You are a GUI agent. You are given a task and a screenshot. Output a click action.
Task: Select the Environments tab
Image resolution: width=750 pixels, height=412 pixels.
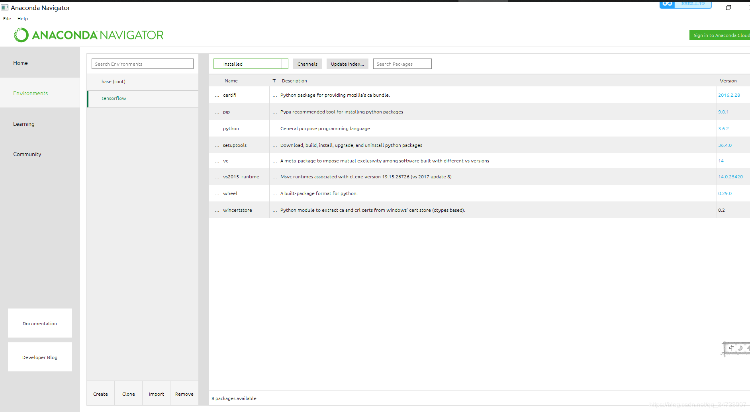[x=40, y=93]
